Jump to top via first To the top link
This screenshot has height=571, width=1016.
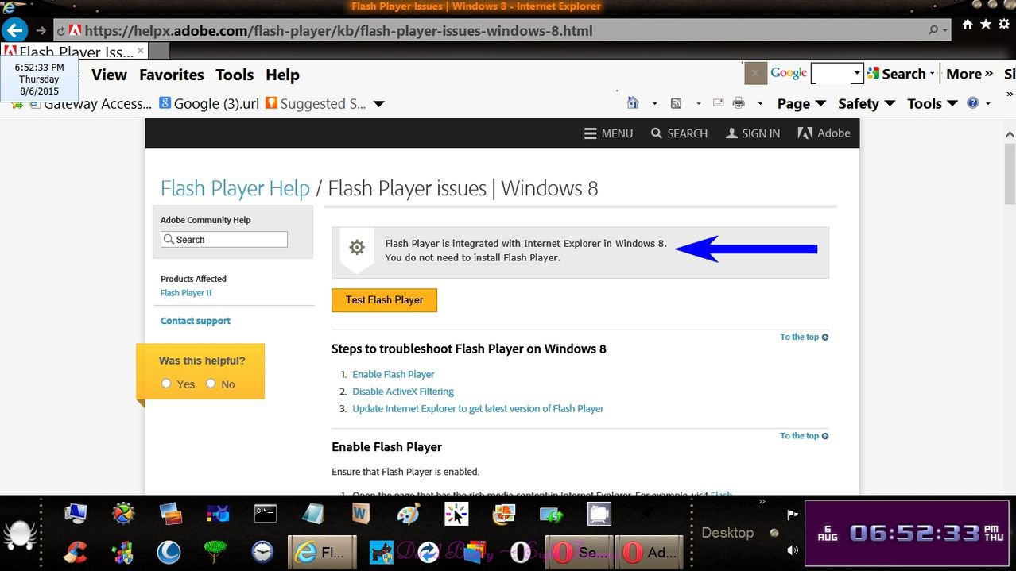point(805,337)
